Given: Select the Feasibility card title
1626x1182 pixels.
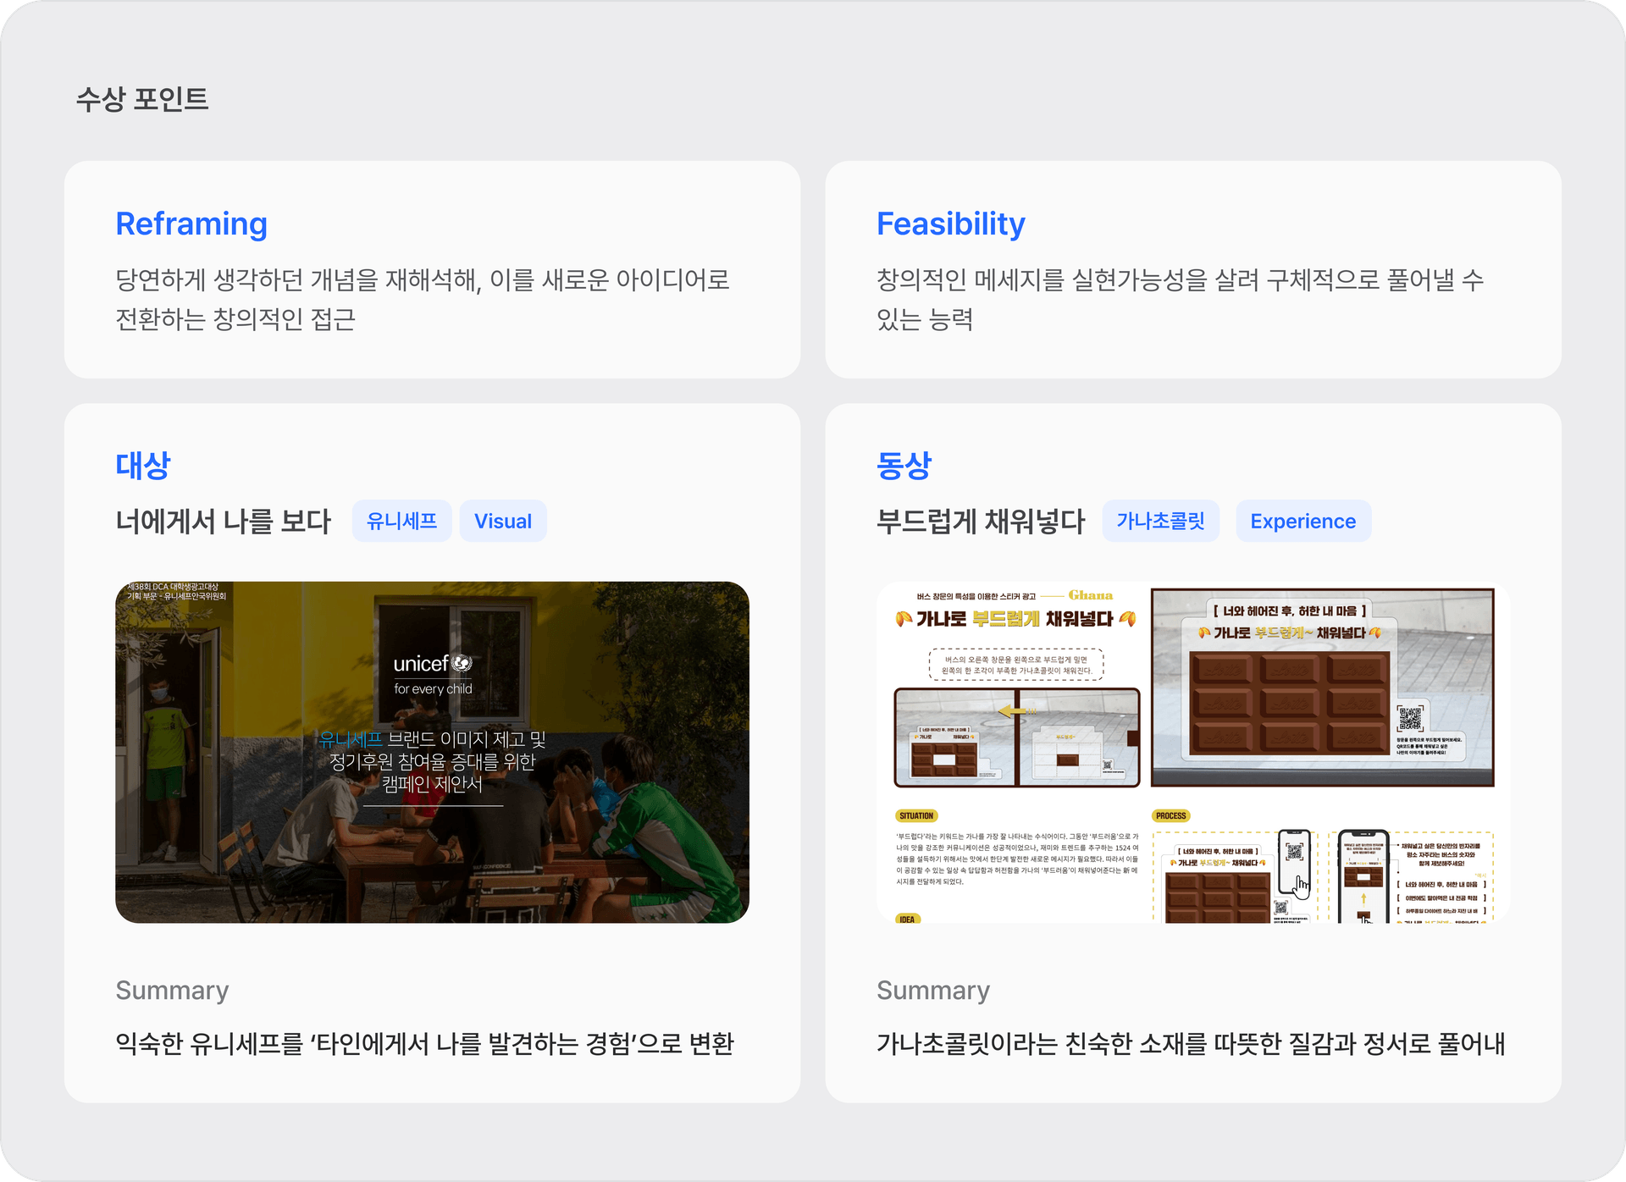Looking at the screenshot, I should 950,224.
